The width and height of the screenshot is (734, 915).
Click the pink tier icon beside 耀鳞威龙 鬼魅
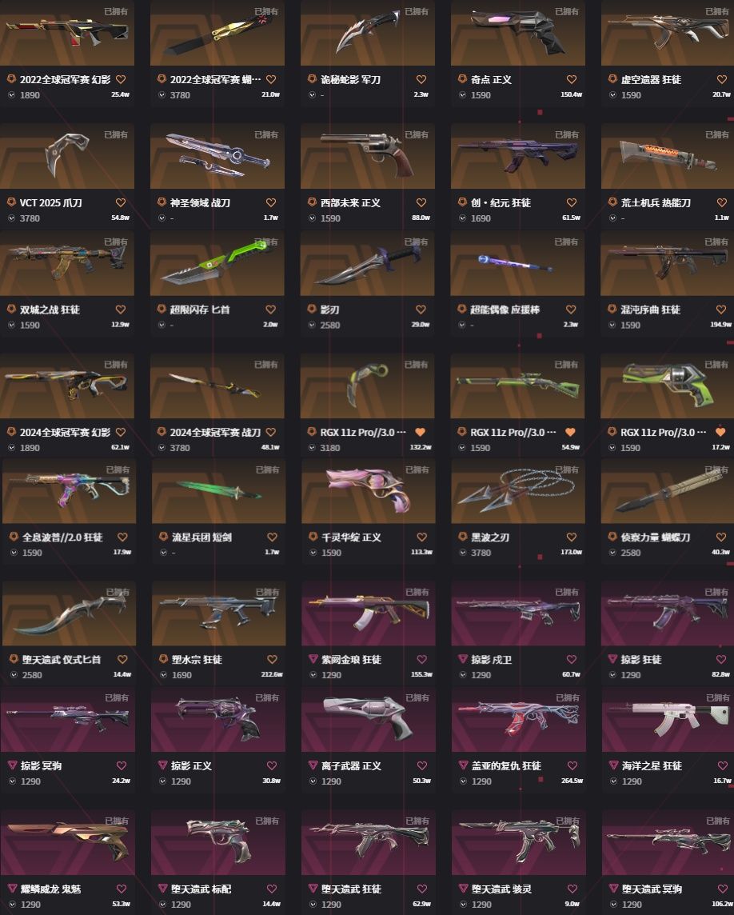click(x=12, y=888)
